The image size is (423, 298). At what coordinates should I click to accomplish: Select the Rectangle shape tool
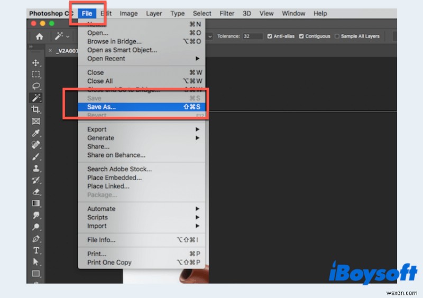click(x=35, y=274)
